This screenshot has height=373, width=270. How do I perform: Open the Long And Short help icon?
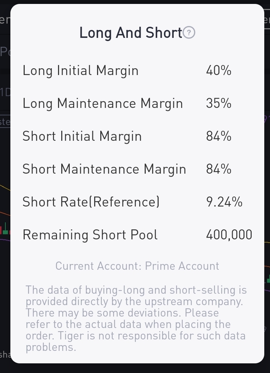189,33
